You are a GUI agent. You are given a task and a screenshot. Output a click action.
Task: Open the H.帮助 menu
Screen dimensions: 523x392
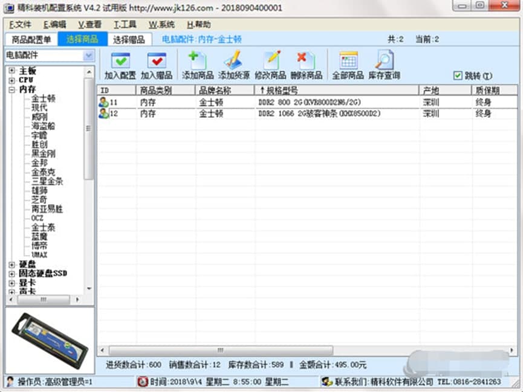[x=199, y=25]
